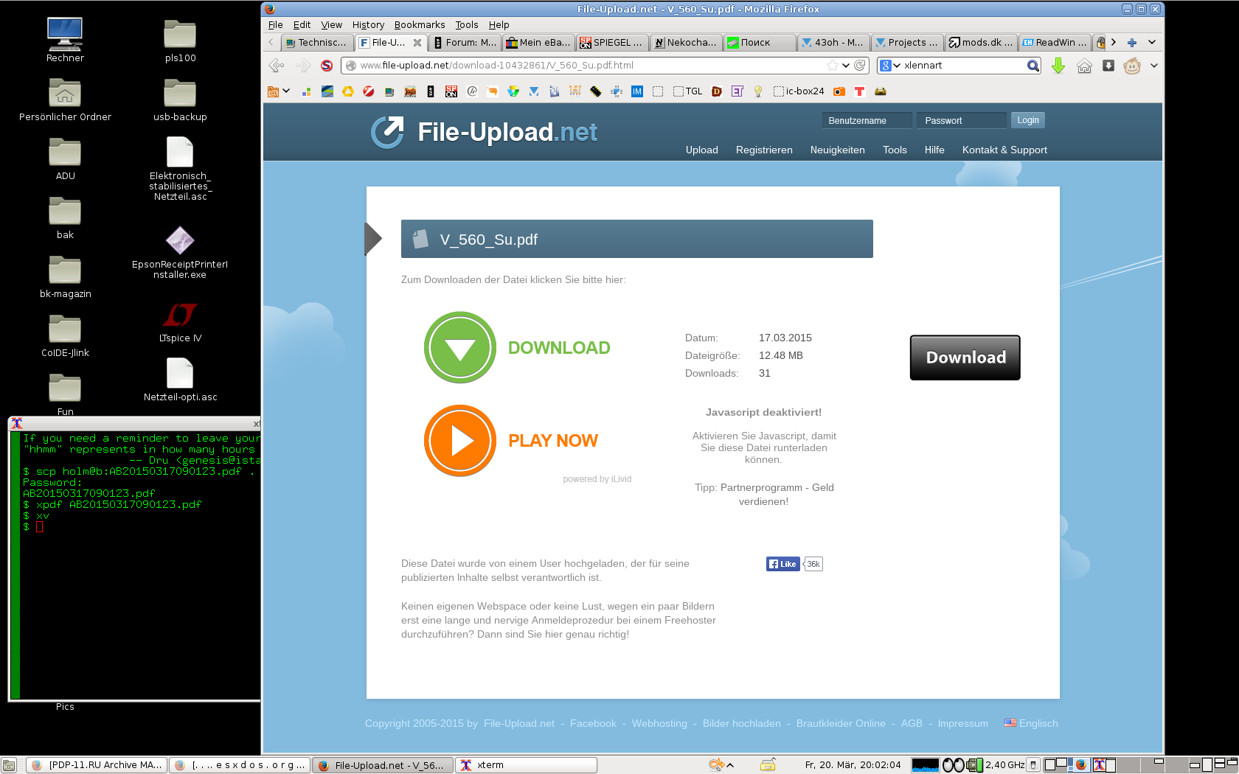Switch to the SPIEGEL tab
This screenshot has height=774, width=1239.
coord(612,43)
